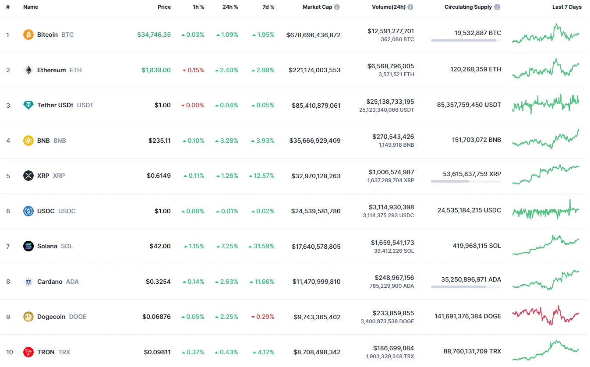The height and width of the screenshot is (367, 590).
Task: Click the Solana logo icon
Action: point(28,246)
